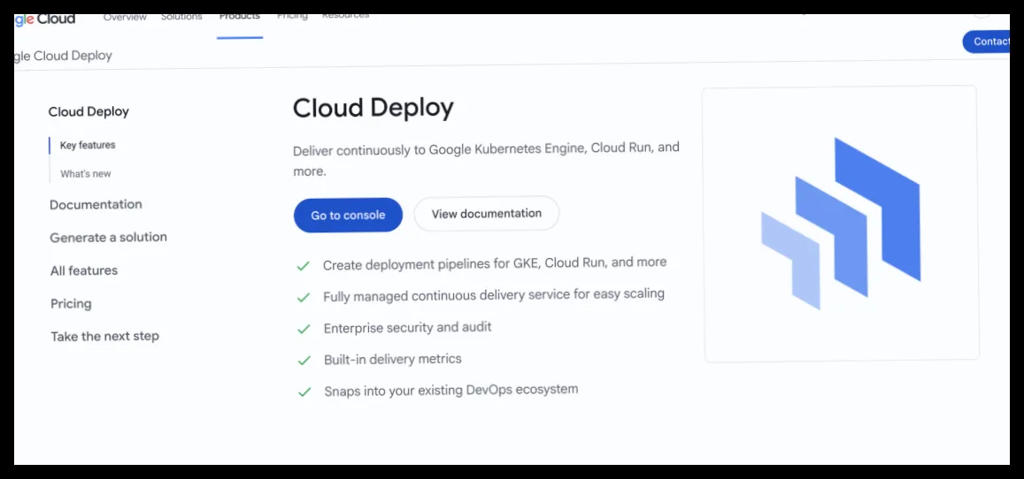Open the Resources nav item

pyautogui.click(x=345, y=16)
